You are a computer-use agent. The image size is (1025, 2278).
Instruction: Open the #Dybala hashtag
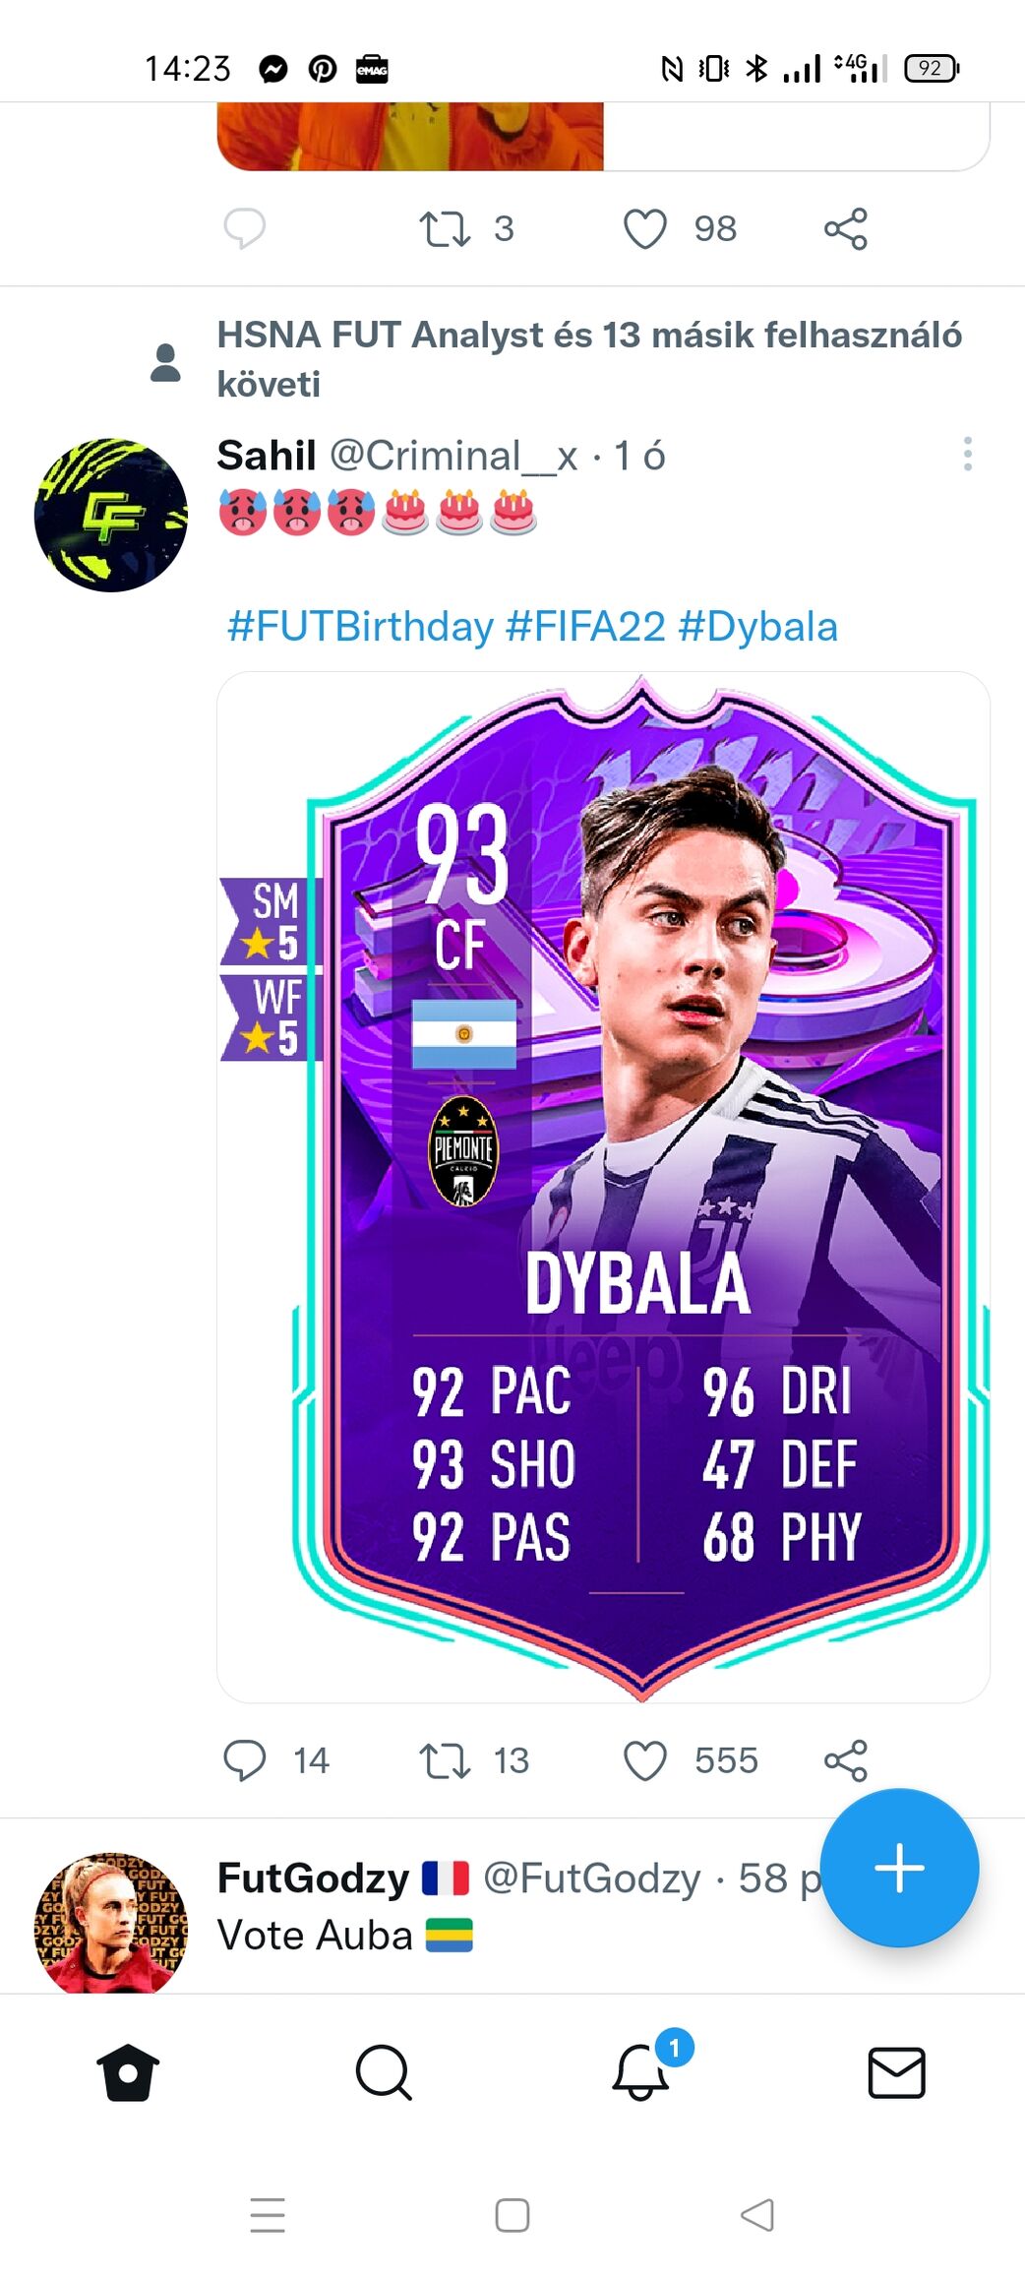tap(758, 627)
